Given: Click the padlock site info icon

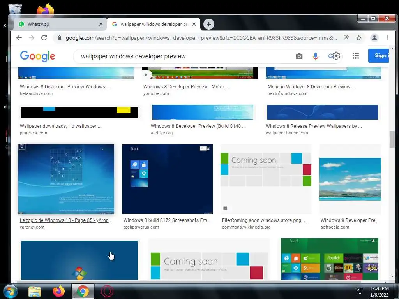Looking at the screenshot, I should [x=60, y=38].
